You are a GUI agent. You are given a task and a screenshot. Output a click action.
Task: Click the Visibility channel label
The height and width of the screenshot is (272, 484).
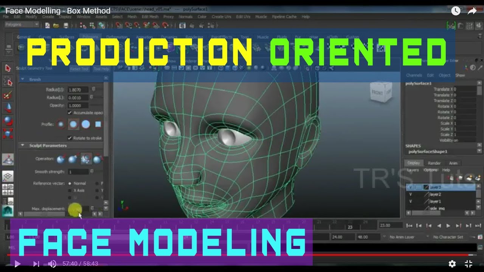446,141
